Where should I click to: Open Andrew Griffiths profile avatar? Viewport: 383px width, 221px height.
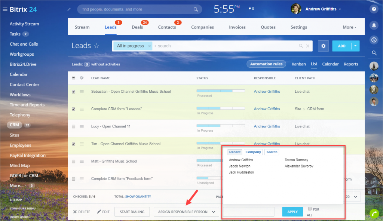[296, 9]
